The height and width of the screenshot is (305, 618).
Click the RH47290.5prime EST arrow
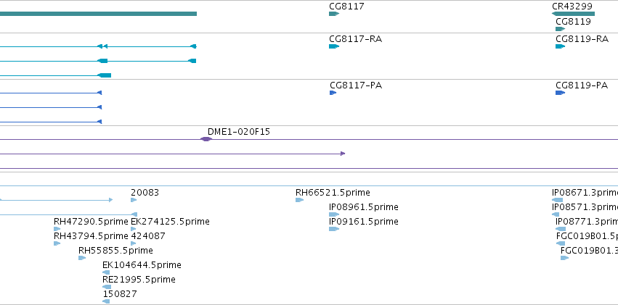tap(57, 229)
